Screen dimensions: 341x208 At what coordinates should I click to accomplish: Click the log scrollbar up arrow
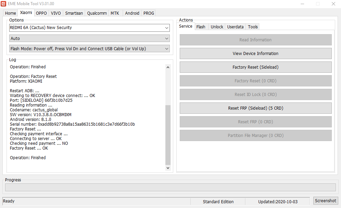(168, 67)
